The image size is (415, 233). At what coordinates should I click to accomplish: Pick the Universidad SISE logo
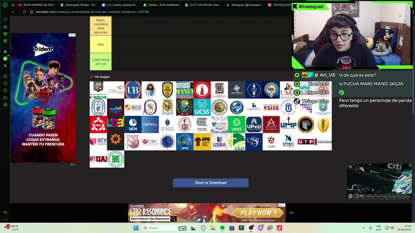pos(271,107)
